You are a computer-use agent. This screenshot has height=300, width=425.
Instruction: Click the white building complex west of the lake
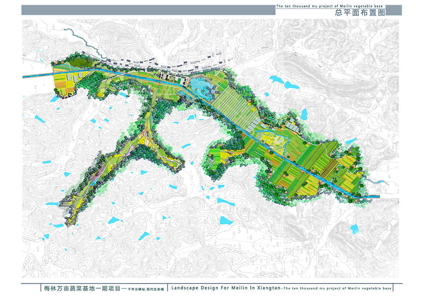[x=172, y=78]
